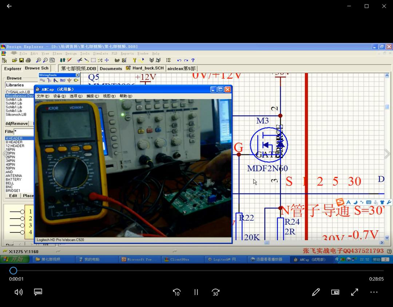Click the schematic vertical scrollbar down arrow
Viewport: 393px width, 307px height.
387,238
